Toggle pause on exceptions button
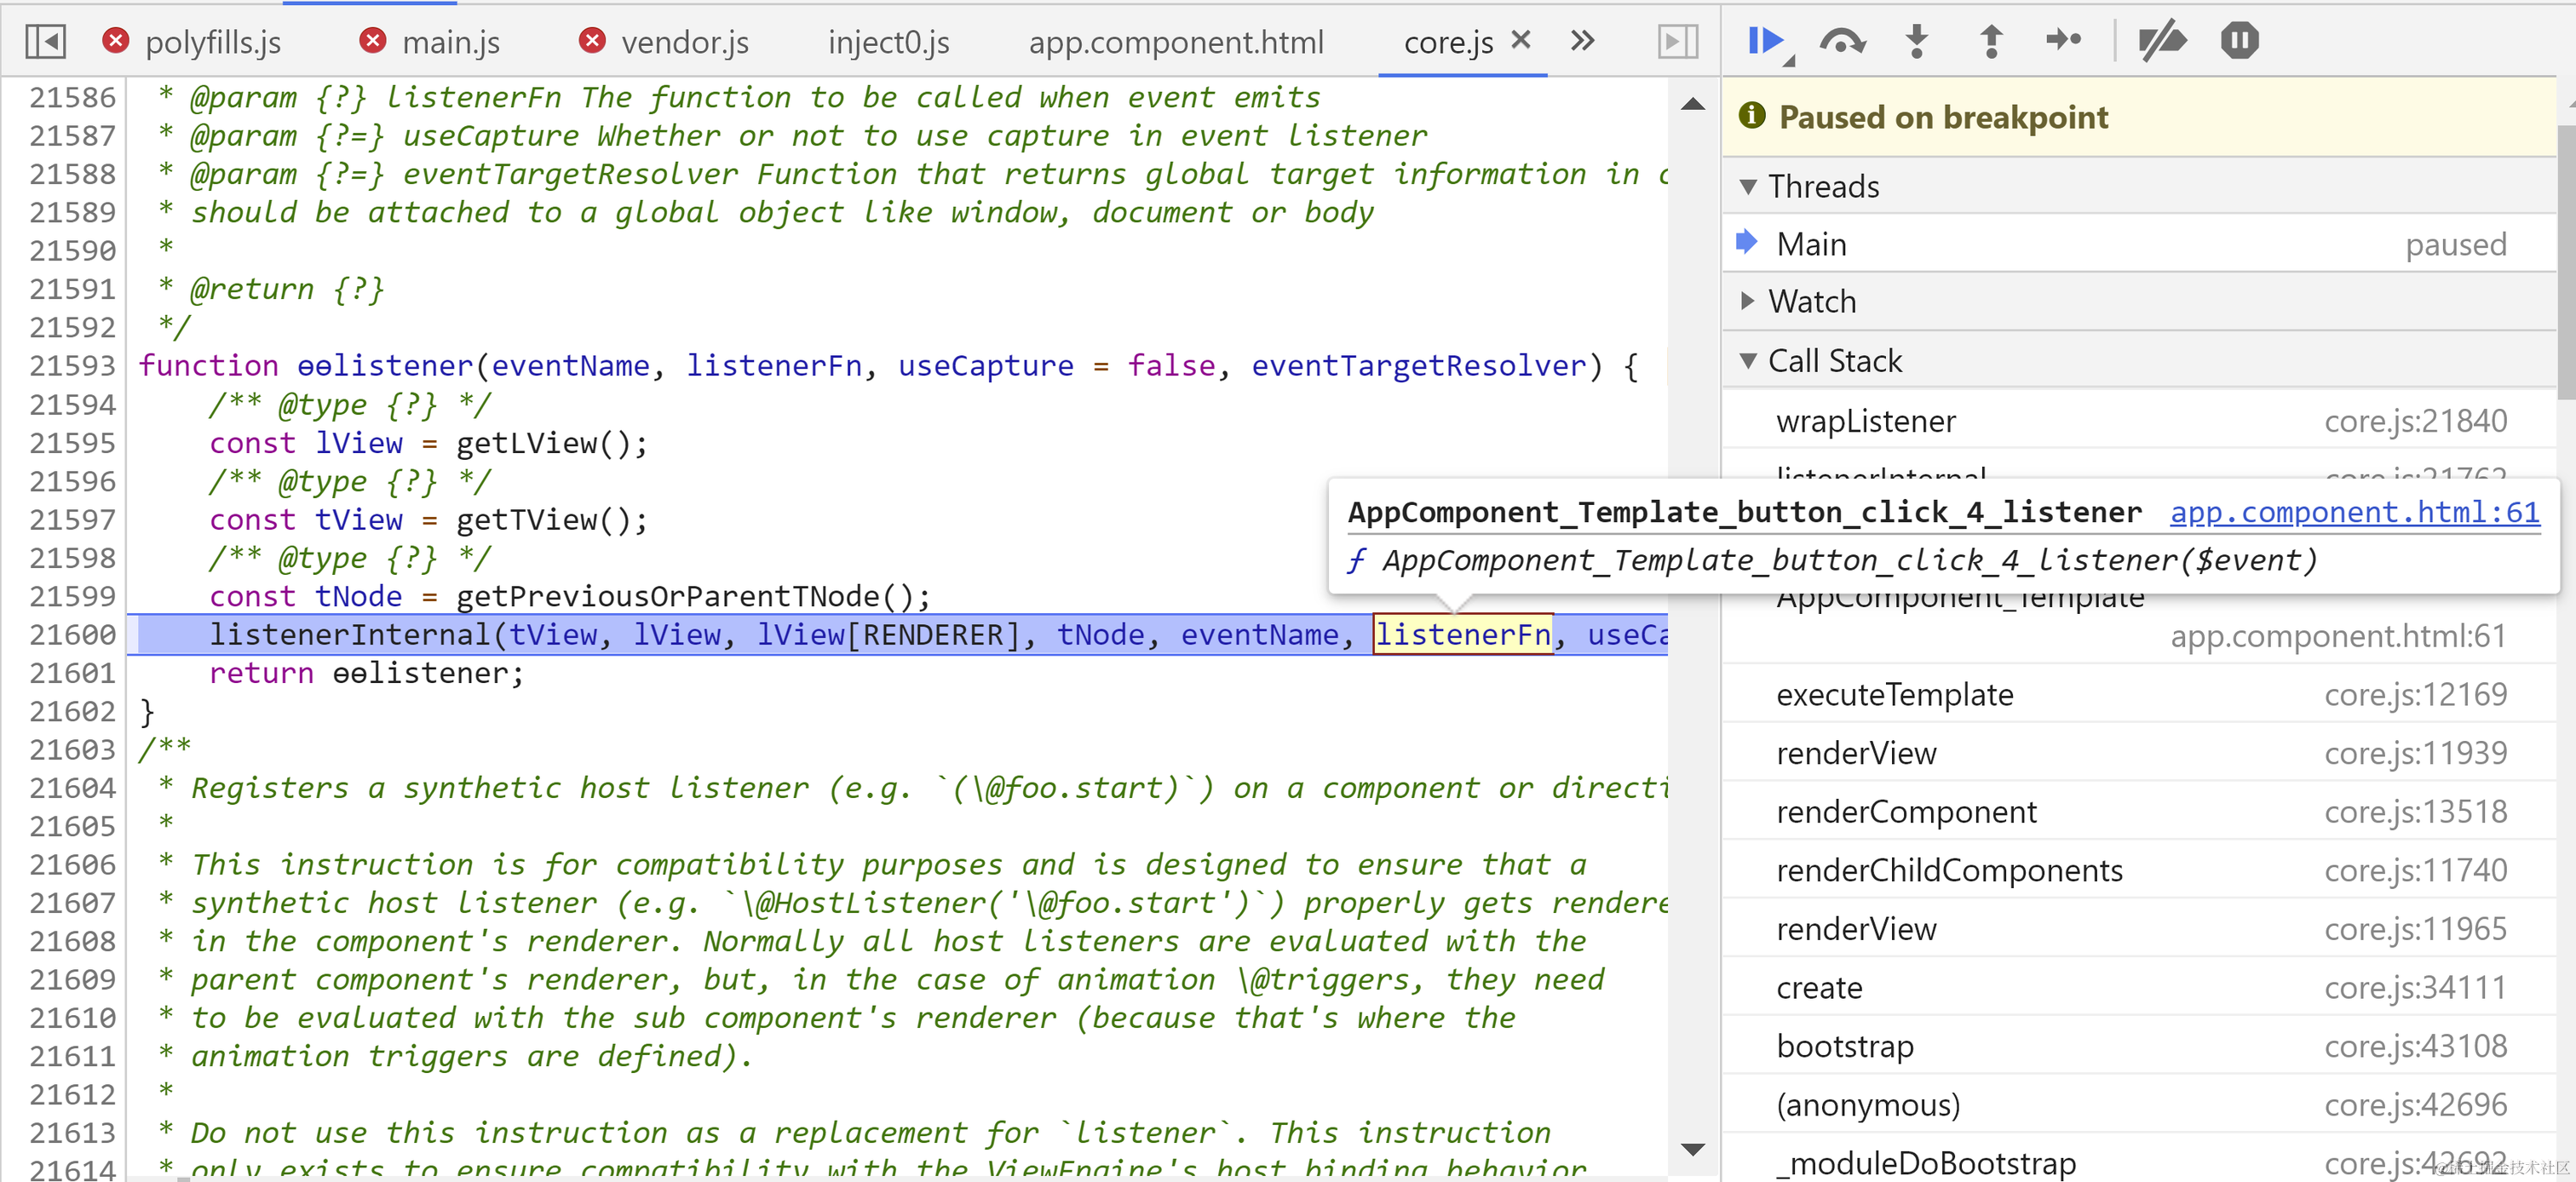 [x=2239, y=41]
